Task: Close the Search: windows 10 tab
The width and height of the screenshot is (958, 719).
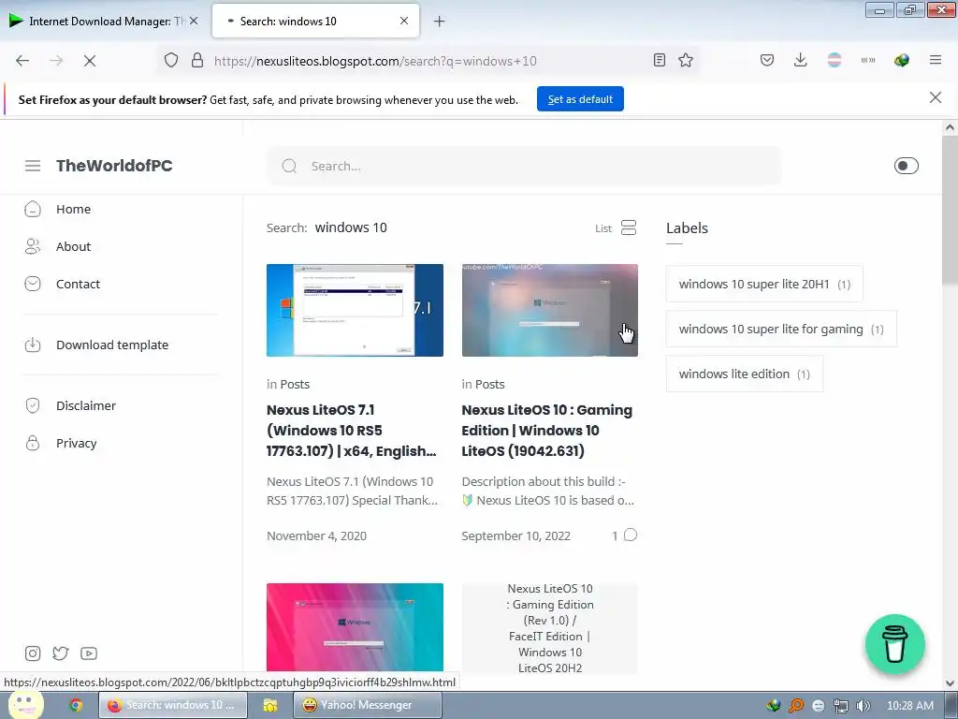Action: coord(404,21)
